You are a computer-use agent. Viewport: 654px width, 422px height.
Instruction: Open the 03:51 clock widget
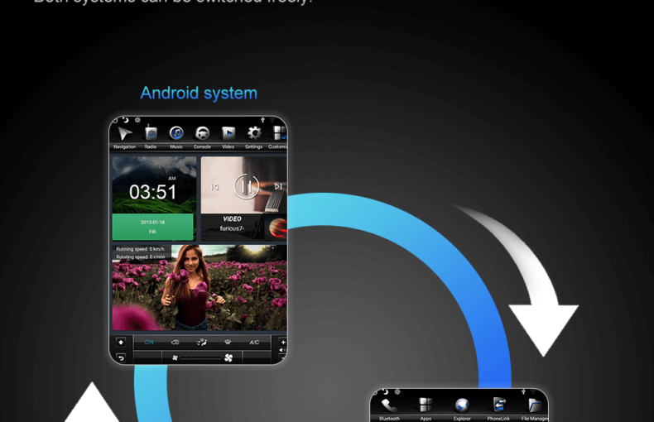pos(152,192)
